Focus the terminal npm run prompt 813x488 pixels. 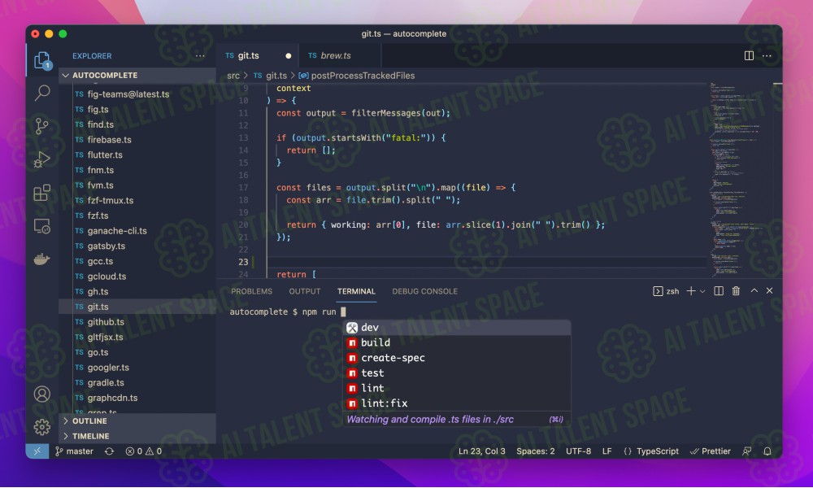pos(288,312)
